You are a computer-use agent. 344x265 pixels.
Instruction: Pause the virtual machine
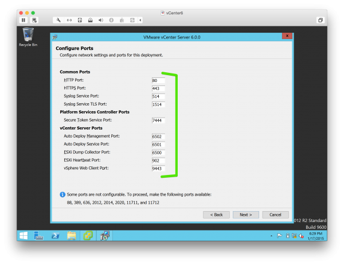point(24,20)
